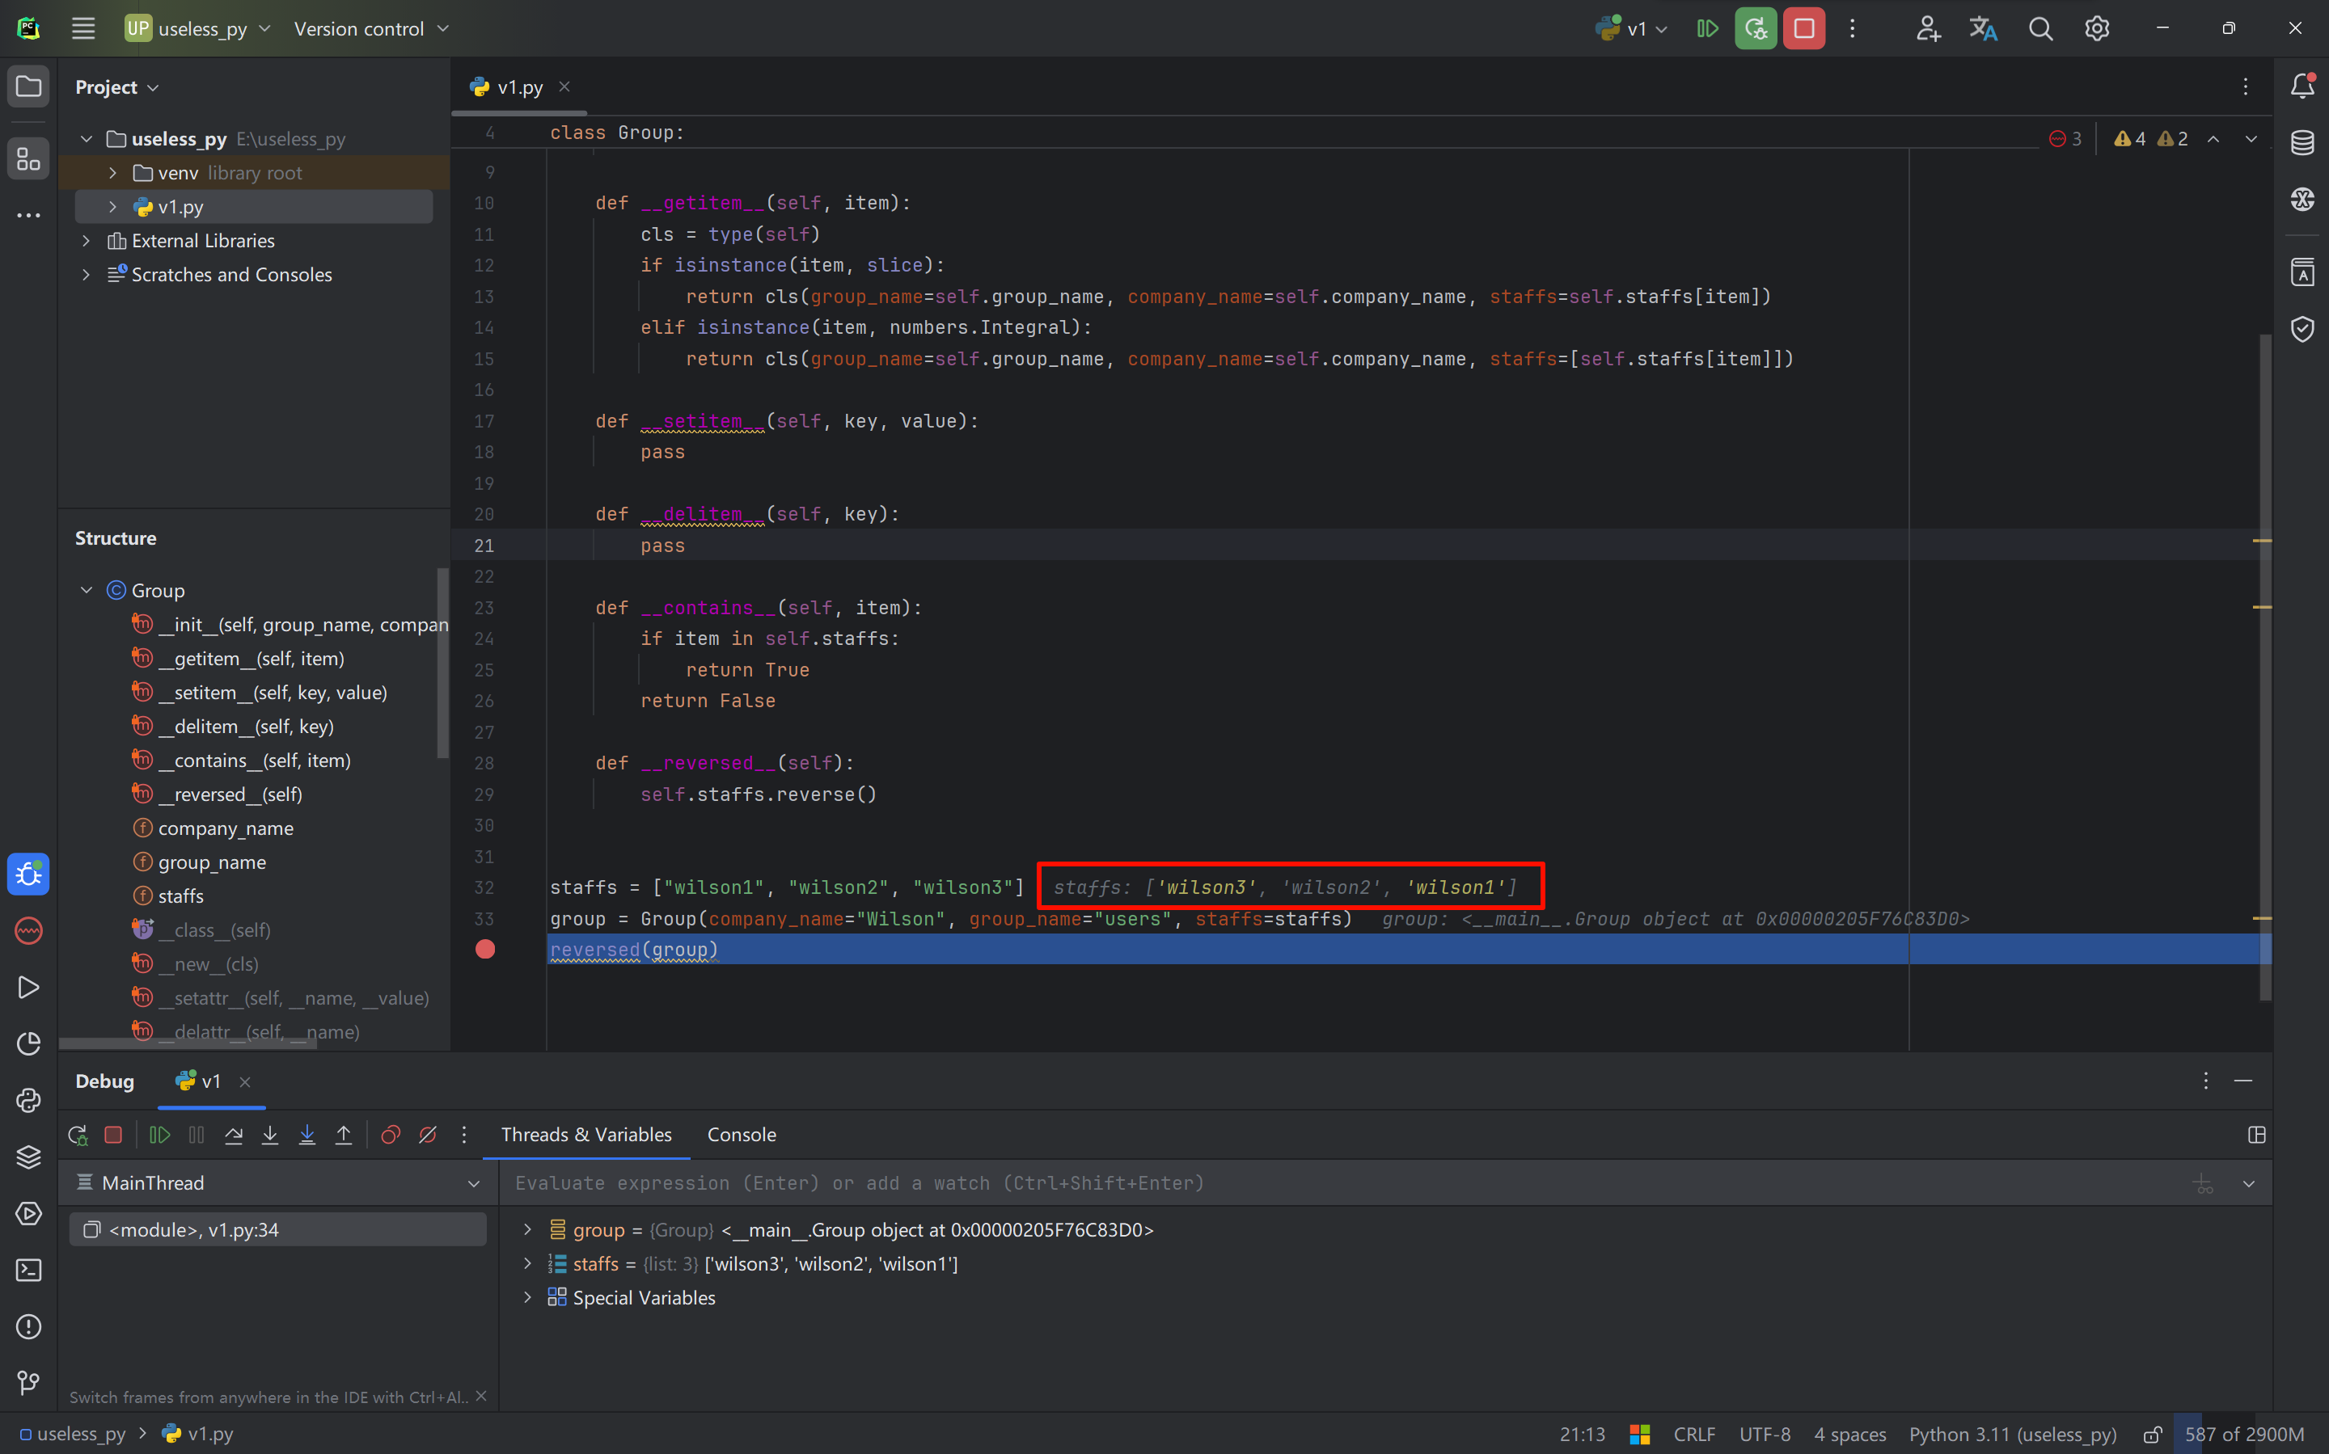Click Step Over in debug toolbar

pos(234,1135)
